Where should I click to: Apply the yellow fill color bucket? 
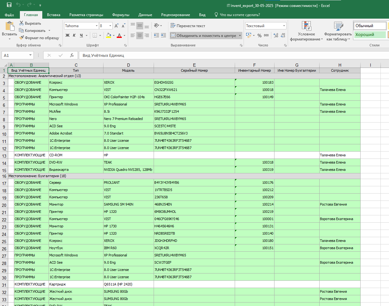pyautogui.click(x=109, y=35)
